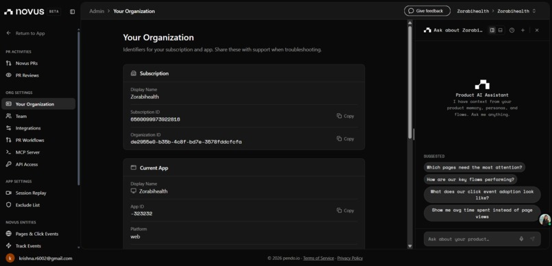The width and height of the screenshot is (552, 266).
Task: Start a new assistant chat with plus
Action: coord(523,30)
